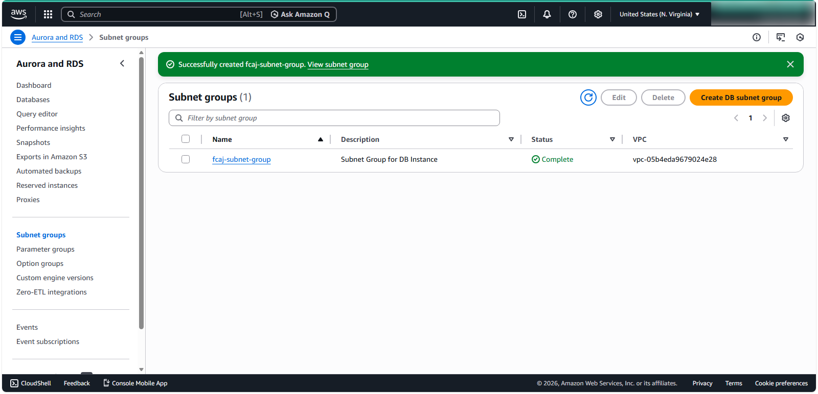Open Custom engine versions in sidebar
Image resolution: width=818 pixels, height=394 pixels.
pos(55,278)
